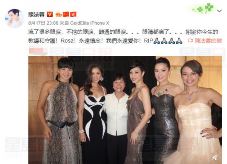Open 陳法蓉 profile avatar
The width and height of the screenshot is (227, 164).
(14, 19)
